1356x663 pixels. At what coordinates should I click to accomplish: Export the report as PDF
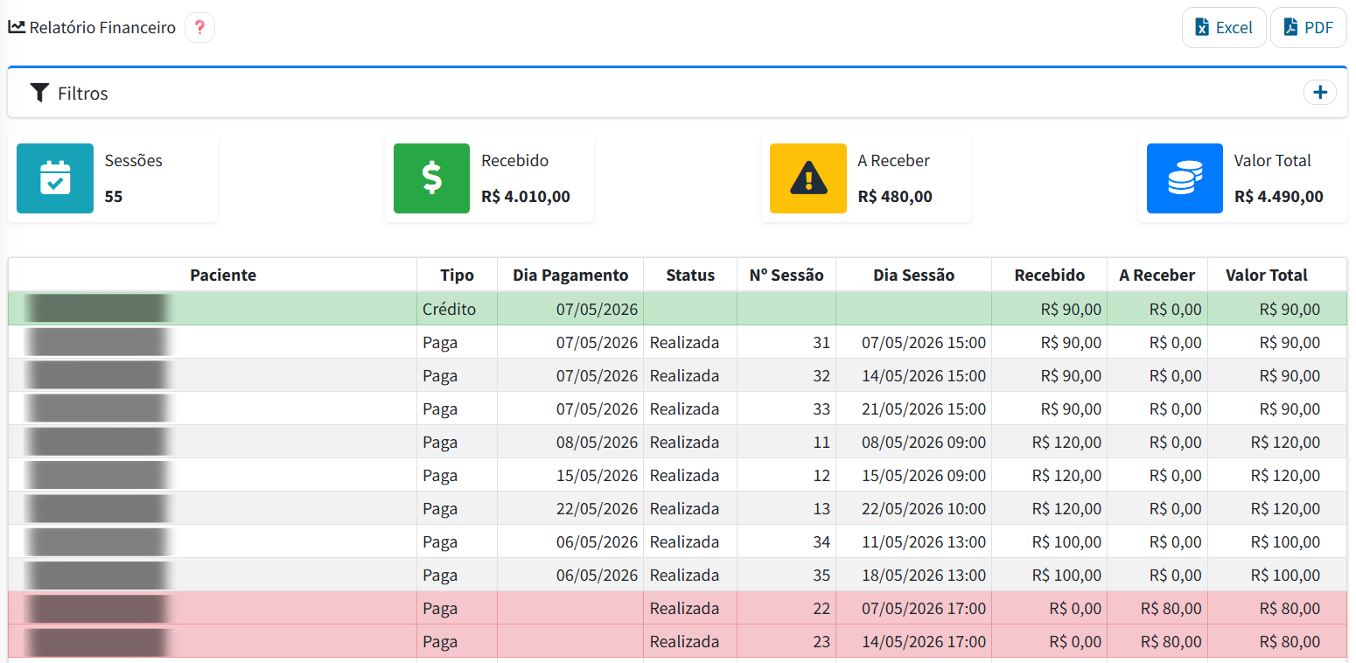[1309, 27]
